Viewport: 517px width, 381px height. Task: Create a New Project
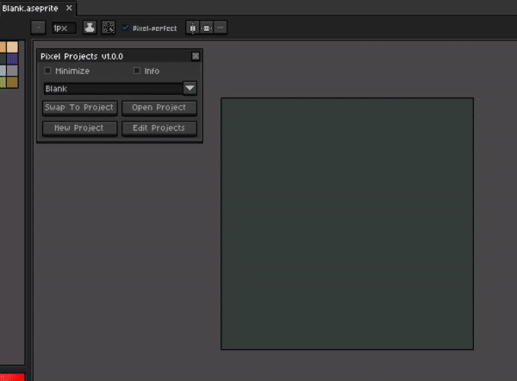point(79,128)
